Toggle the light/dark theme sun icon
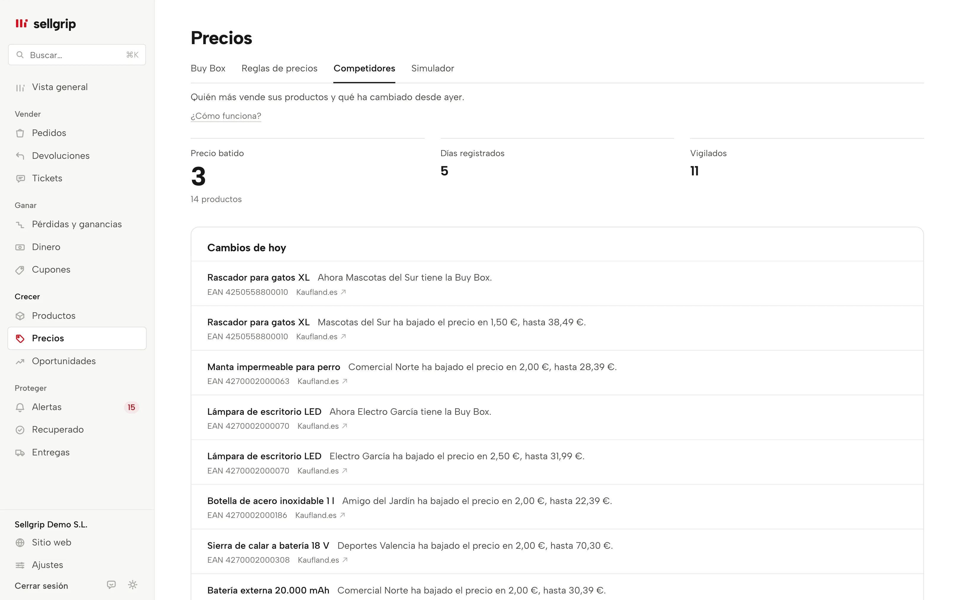 click(x=132, y=585)
